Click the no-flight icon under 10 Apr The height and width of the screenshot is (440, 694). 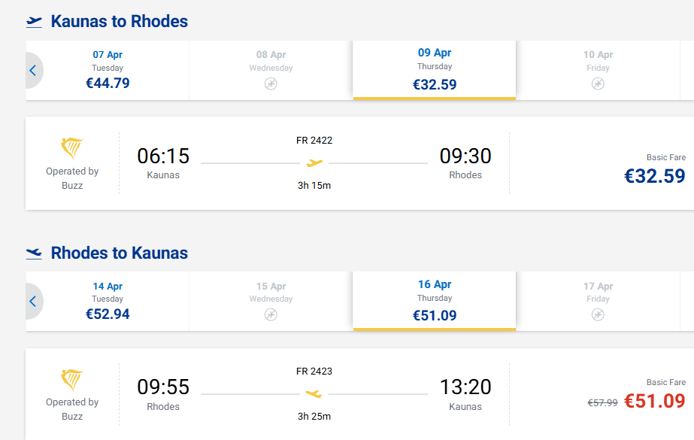click(x=598, y=83)
